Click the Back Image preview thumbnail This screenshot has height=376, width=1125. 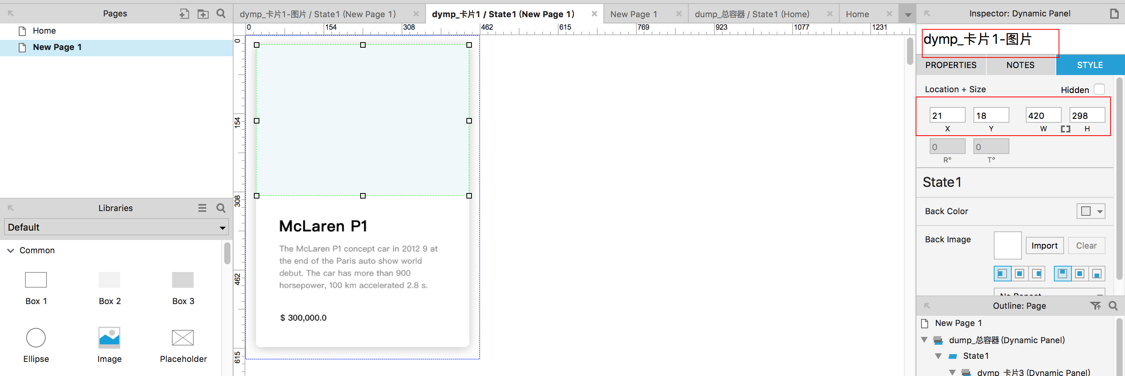[x=1007, y=246]
